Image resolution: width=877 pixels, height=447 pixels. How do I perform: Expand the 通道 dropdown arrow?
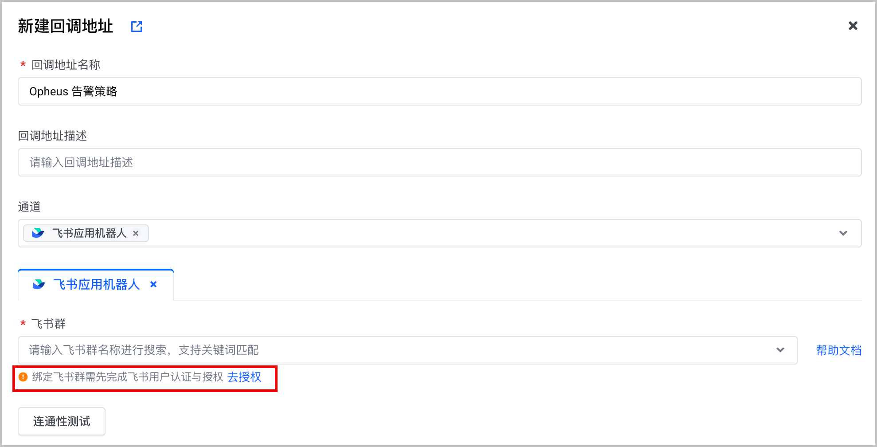(843, 233)
